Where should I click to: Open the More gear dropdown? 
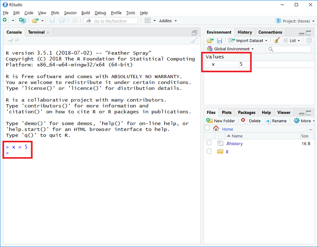pyautogui.click(x=304, y=121)
